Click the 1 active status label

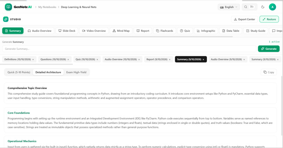[274, 42]
